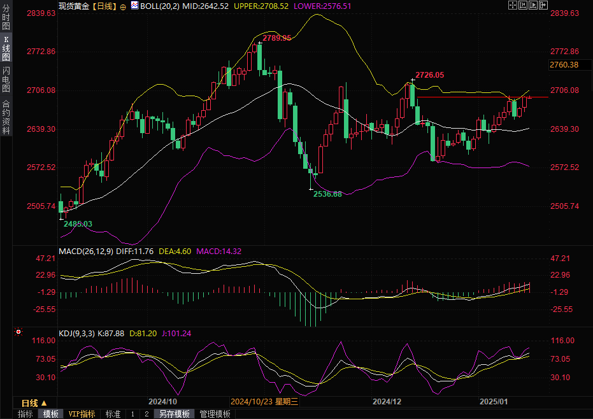593x419 pixels.
Task: Click the third chart control icon at top right
Action: (x=532, y=5)
